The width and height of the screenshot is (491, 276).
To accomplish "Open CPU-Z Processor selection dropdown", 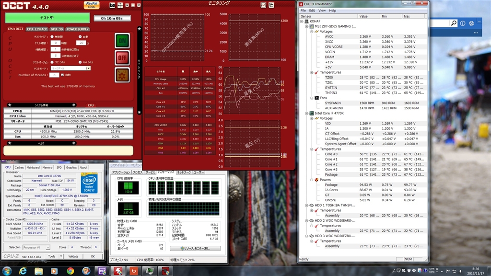I will [36, 247].
